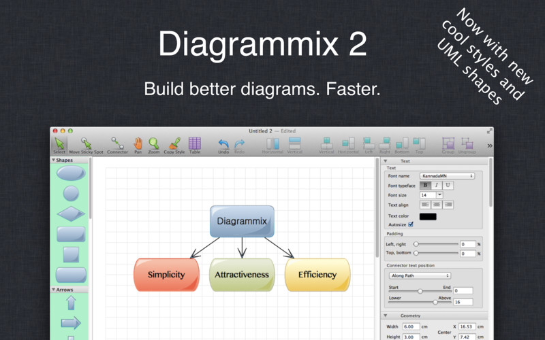The width and height of the screenshot is (545, 340).
Task: Toggle Italic font typeface
Action: click(437, 185)
